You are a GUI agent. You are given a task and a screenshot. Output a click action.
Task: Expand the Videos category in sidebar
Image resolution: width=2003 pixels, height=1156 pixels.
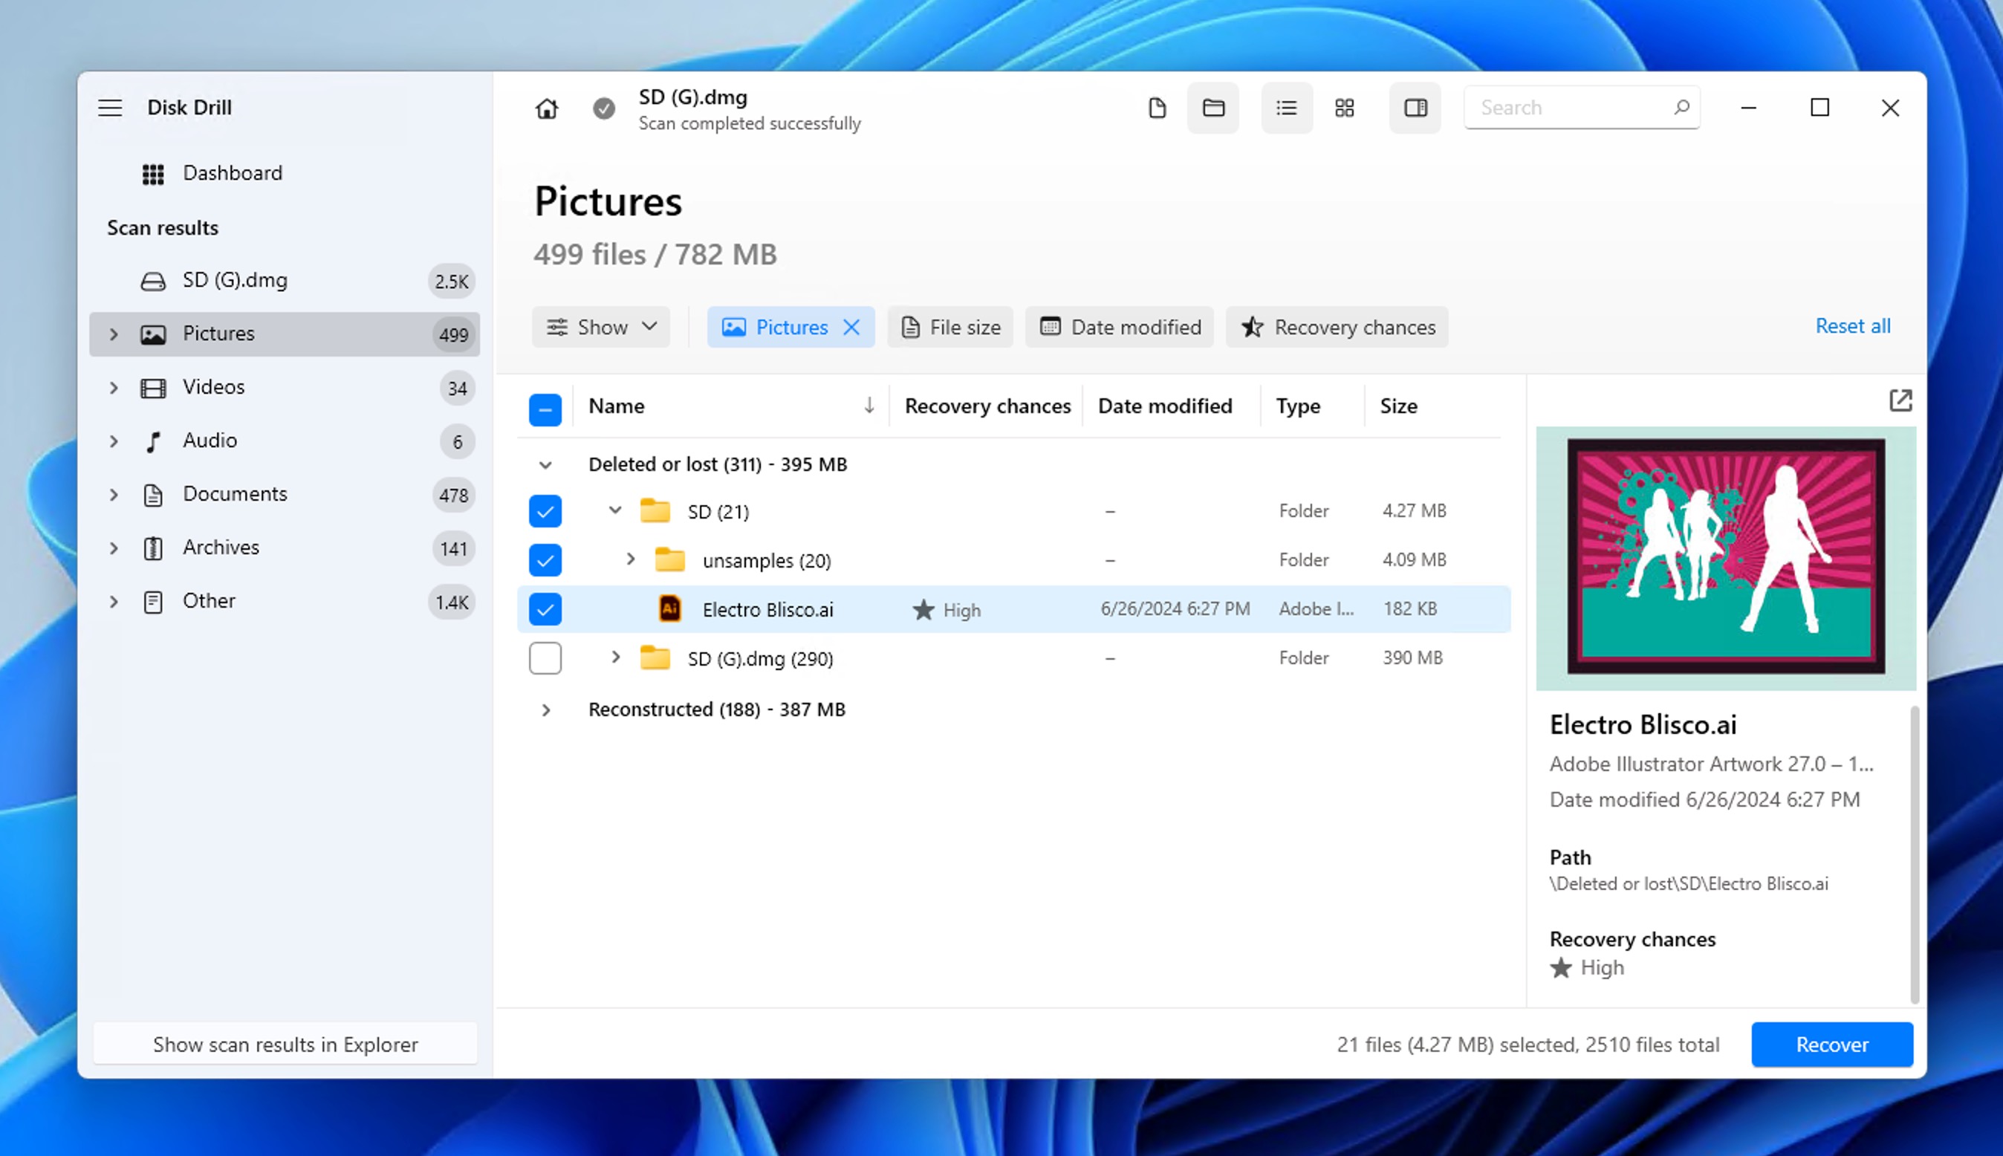click(x=114, y=389)
